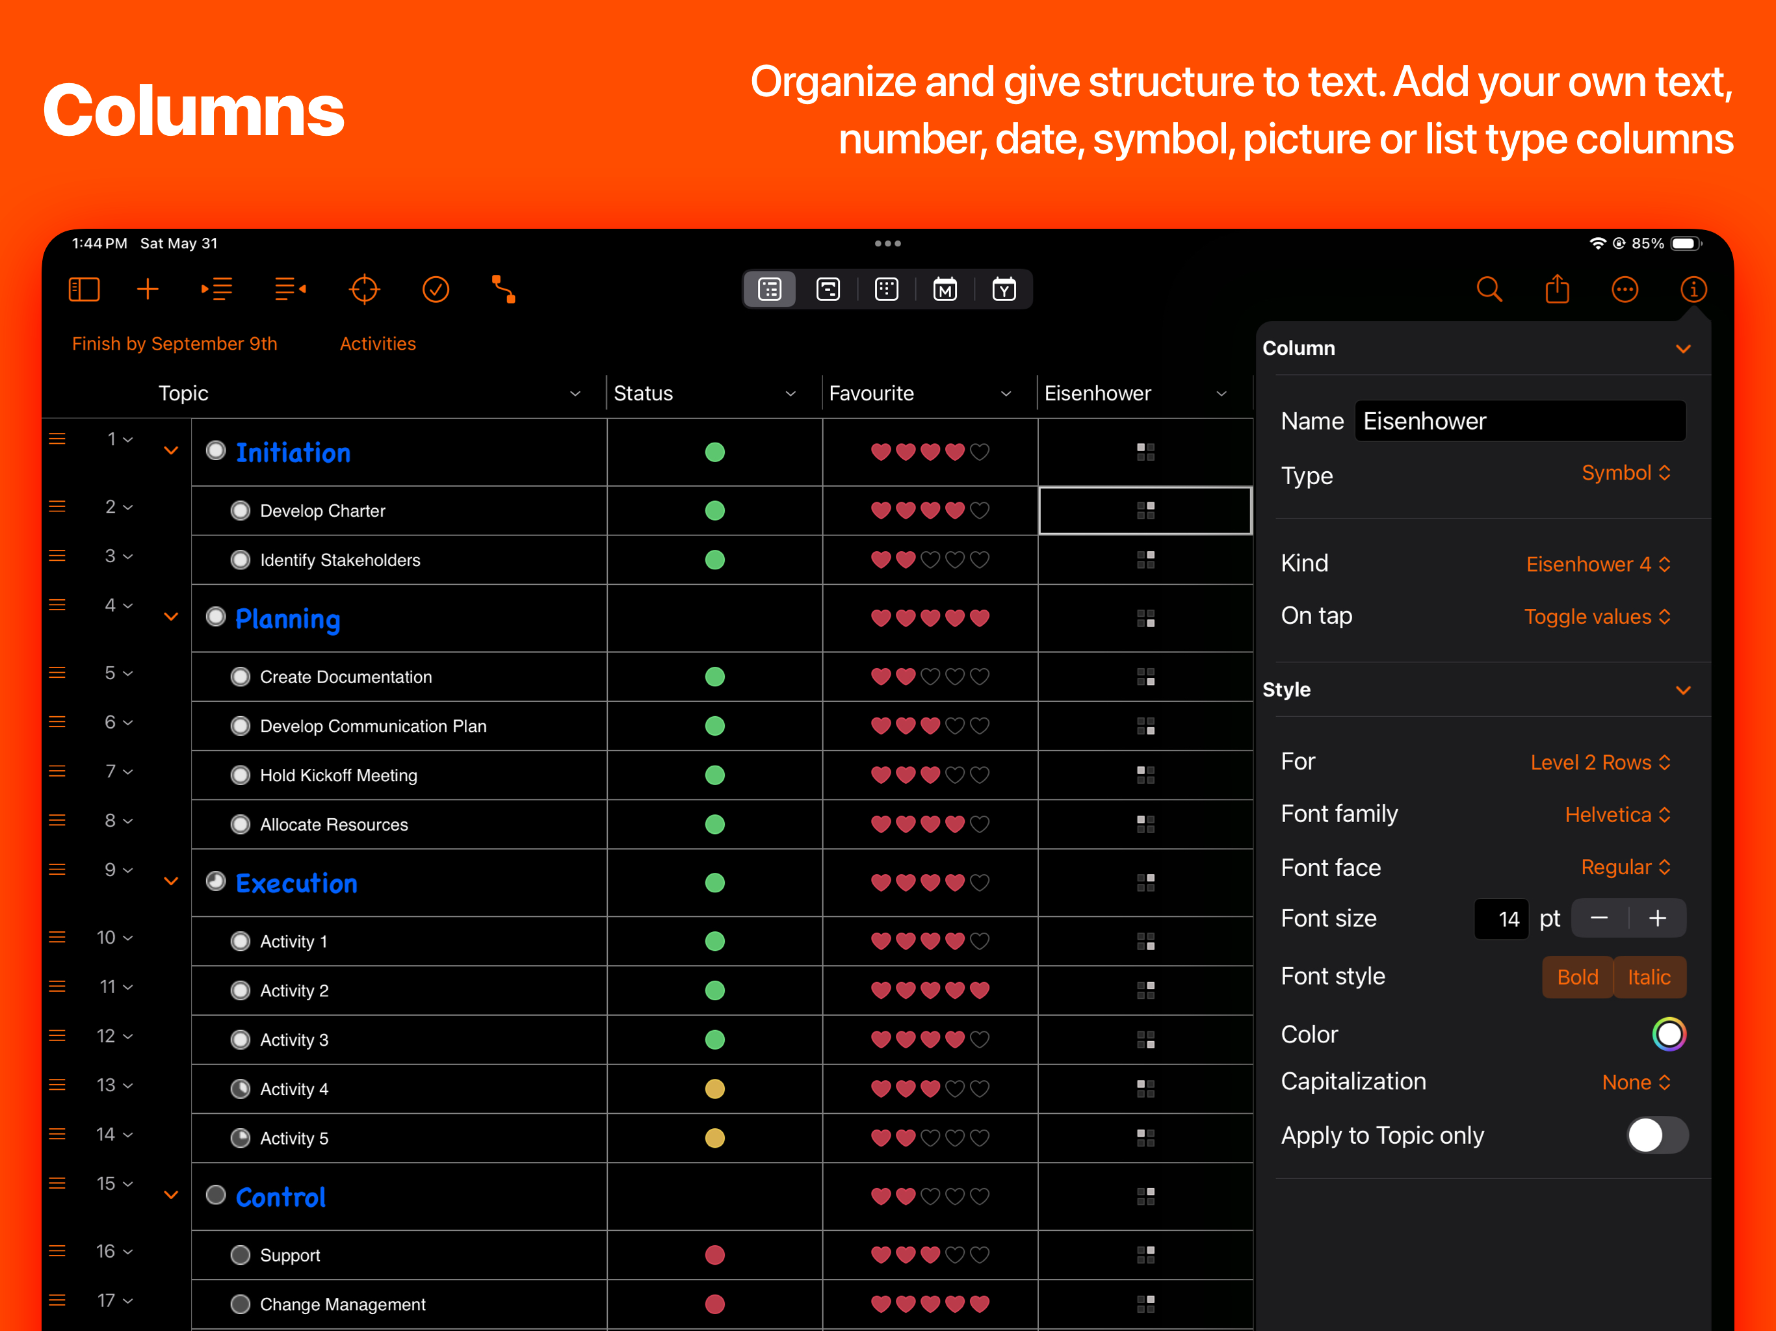Toggle the info inspector icon
Viewport: 1776px width, 1331px height.
click(1693, 289)
